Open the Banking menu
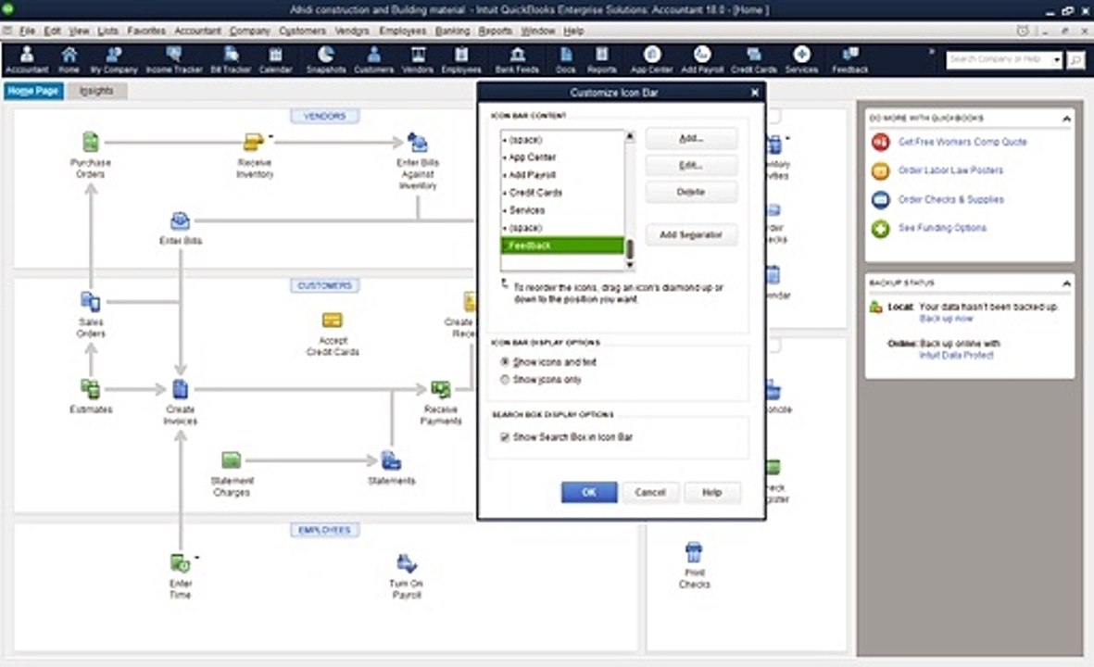 [x=452, y=31]
